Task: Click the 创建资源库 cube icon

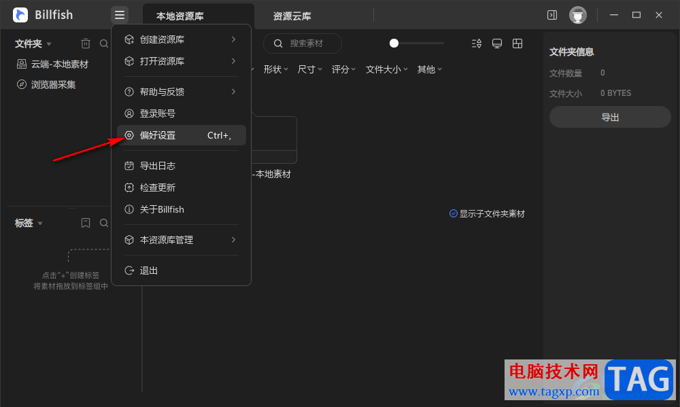Action: click(129, 39)
